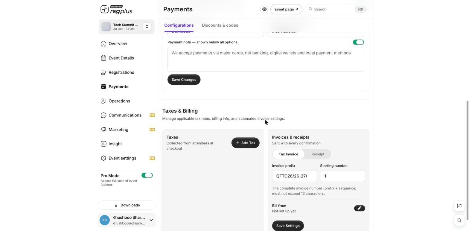The width and height of the screenshot is (469, 231).
Task: Click the PRO badge next to Marketing
Action: 152,130
